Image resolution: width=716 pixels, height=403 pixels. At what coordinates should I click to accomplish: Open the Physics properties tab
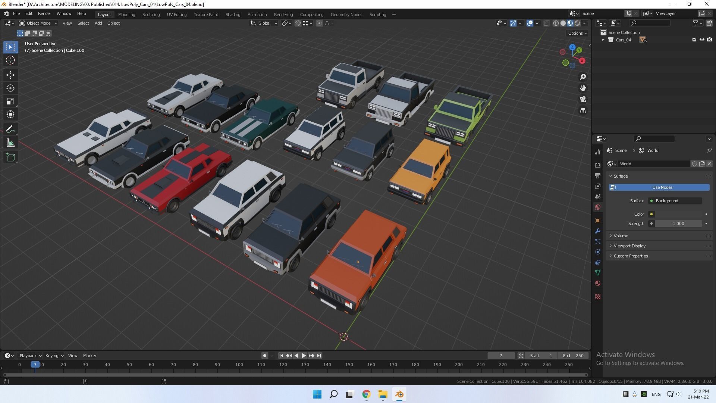click(x=598, y=252)
